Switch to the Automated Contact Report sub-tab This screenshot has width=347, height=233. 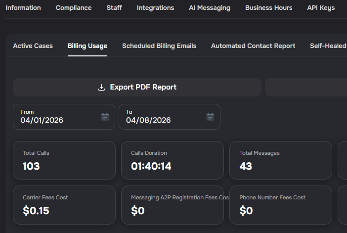[x=253, y=46]
